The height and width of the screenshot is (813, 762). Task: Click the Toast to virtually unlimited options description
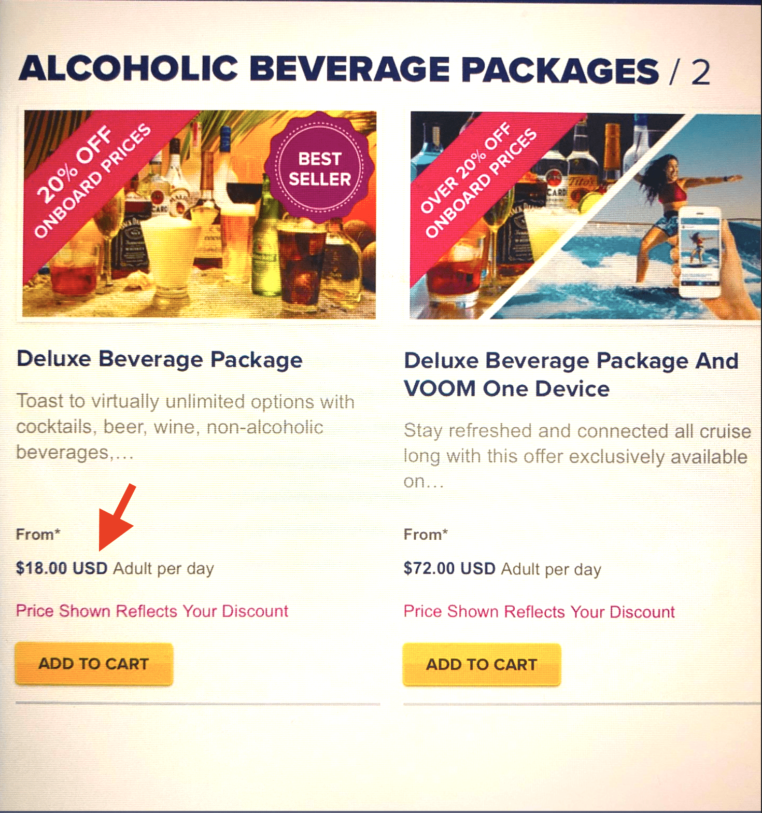point(186,427)
